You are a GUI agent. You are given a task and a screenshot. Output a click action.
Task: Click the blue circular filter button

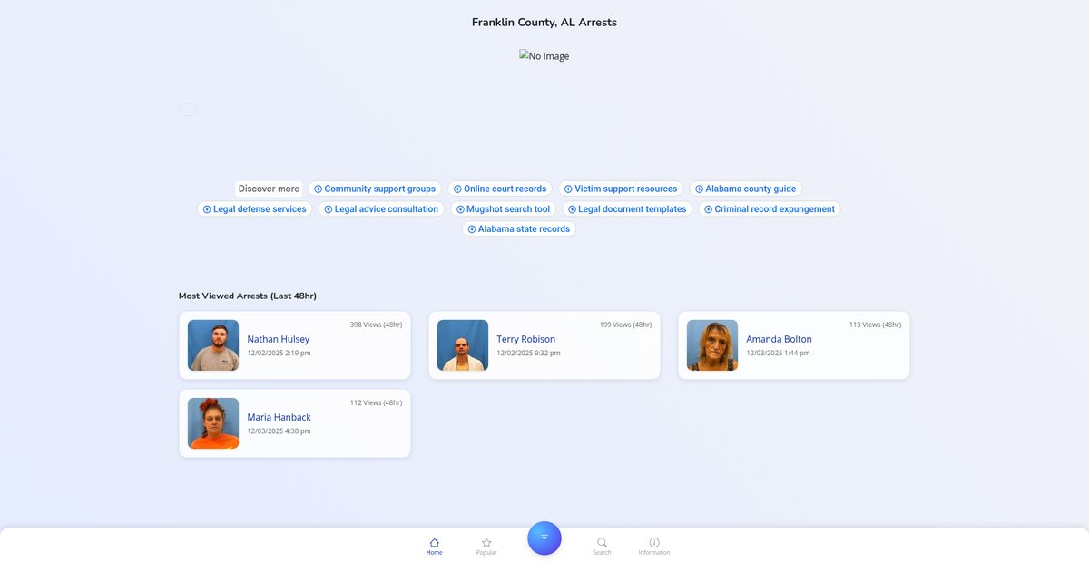(544, 538)
